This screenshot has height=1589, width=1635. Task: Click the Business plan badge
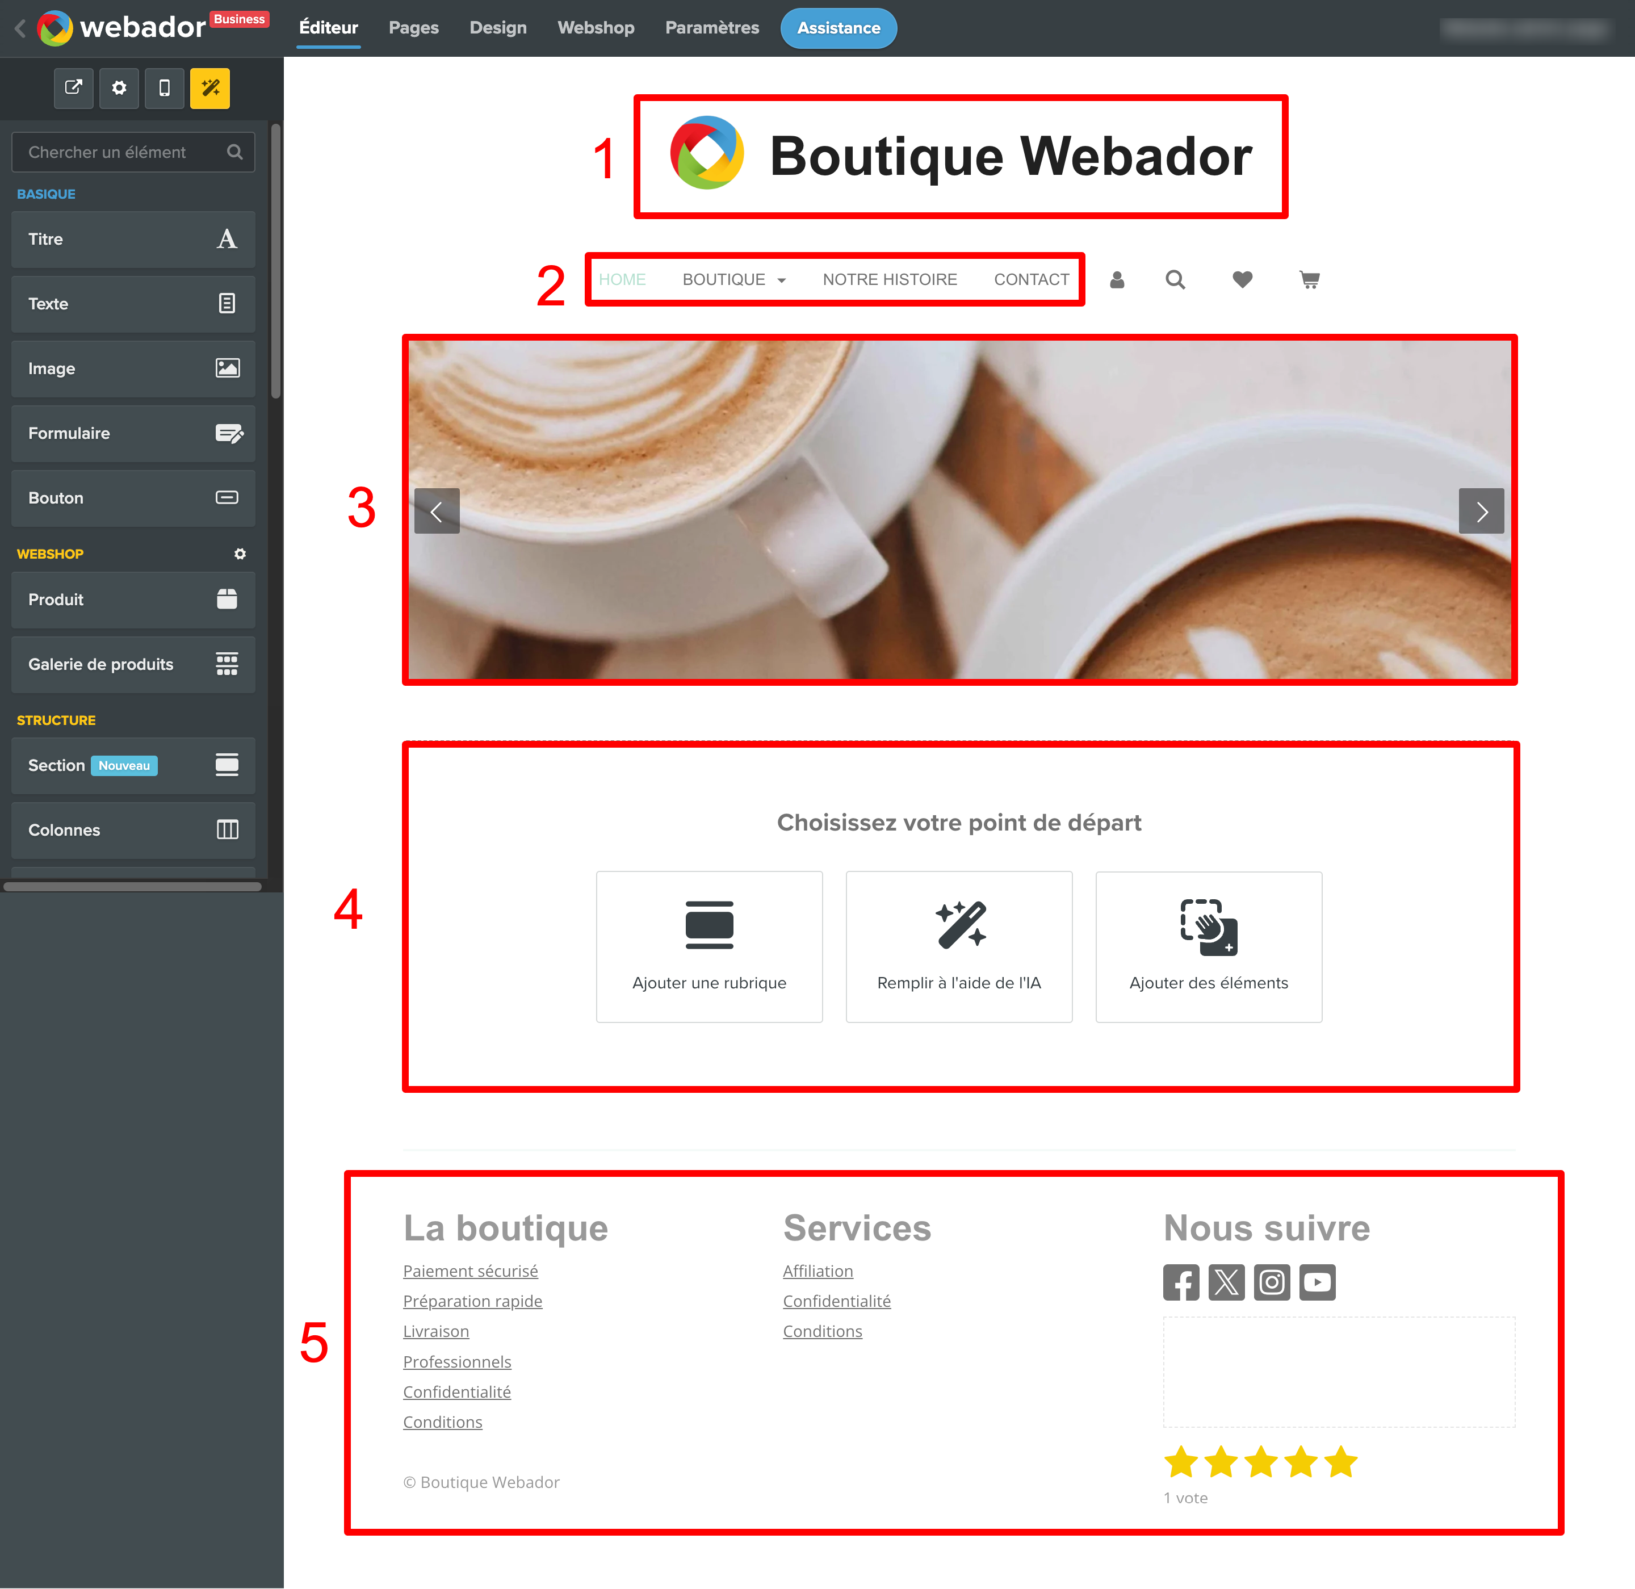click(x=240, y=19)
